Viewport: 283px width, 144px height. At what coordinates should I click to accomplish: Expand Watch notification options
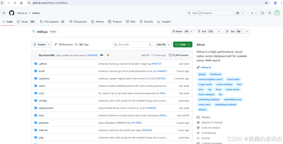click(x=192, y=31)
